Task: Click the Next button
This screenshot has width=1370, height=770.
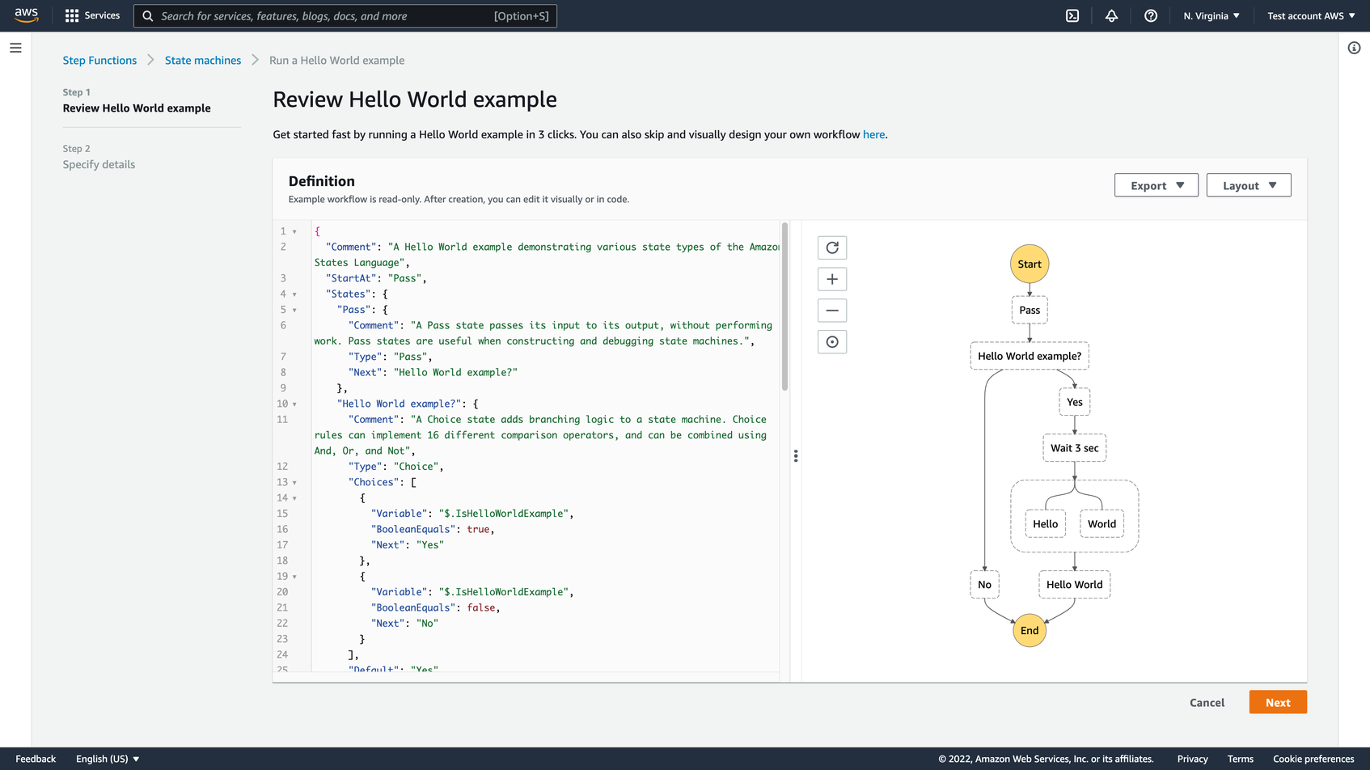Action: click(x=1277, y=702)
